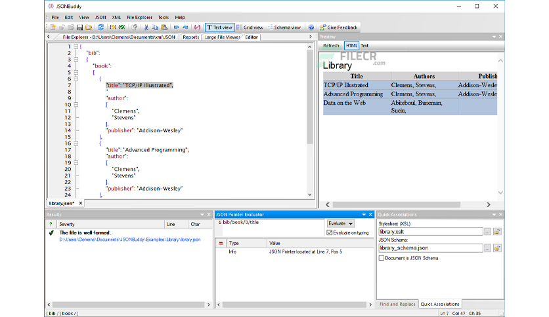The width and height of the screenshot is (549, 317).
Task: Switch to Schema view
Action: point(284,28)
